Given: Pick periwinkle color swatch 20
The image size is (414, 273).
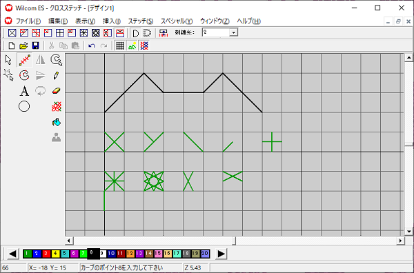Looking at the screenshot, I should (205, 254).
